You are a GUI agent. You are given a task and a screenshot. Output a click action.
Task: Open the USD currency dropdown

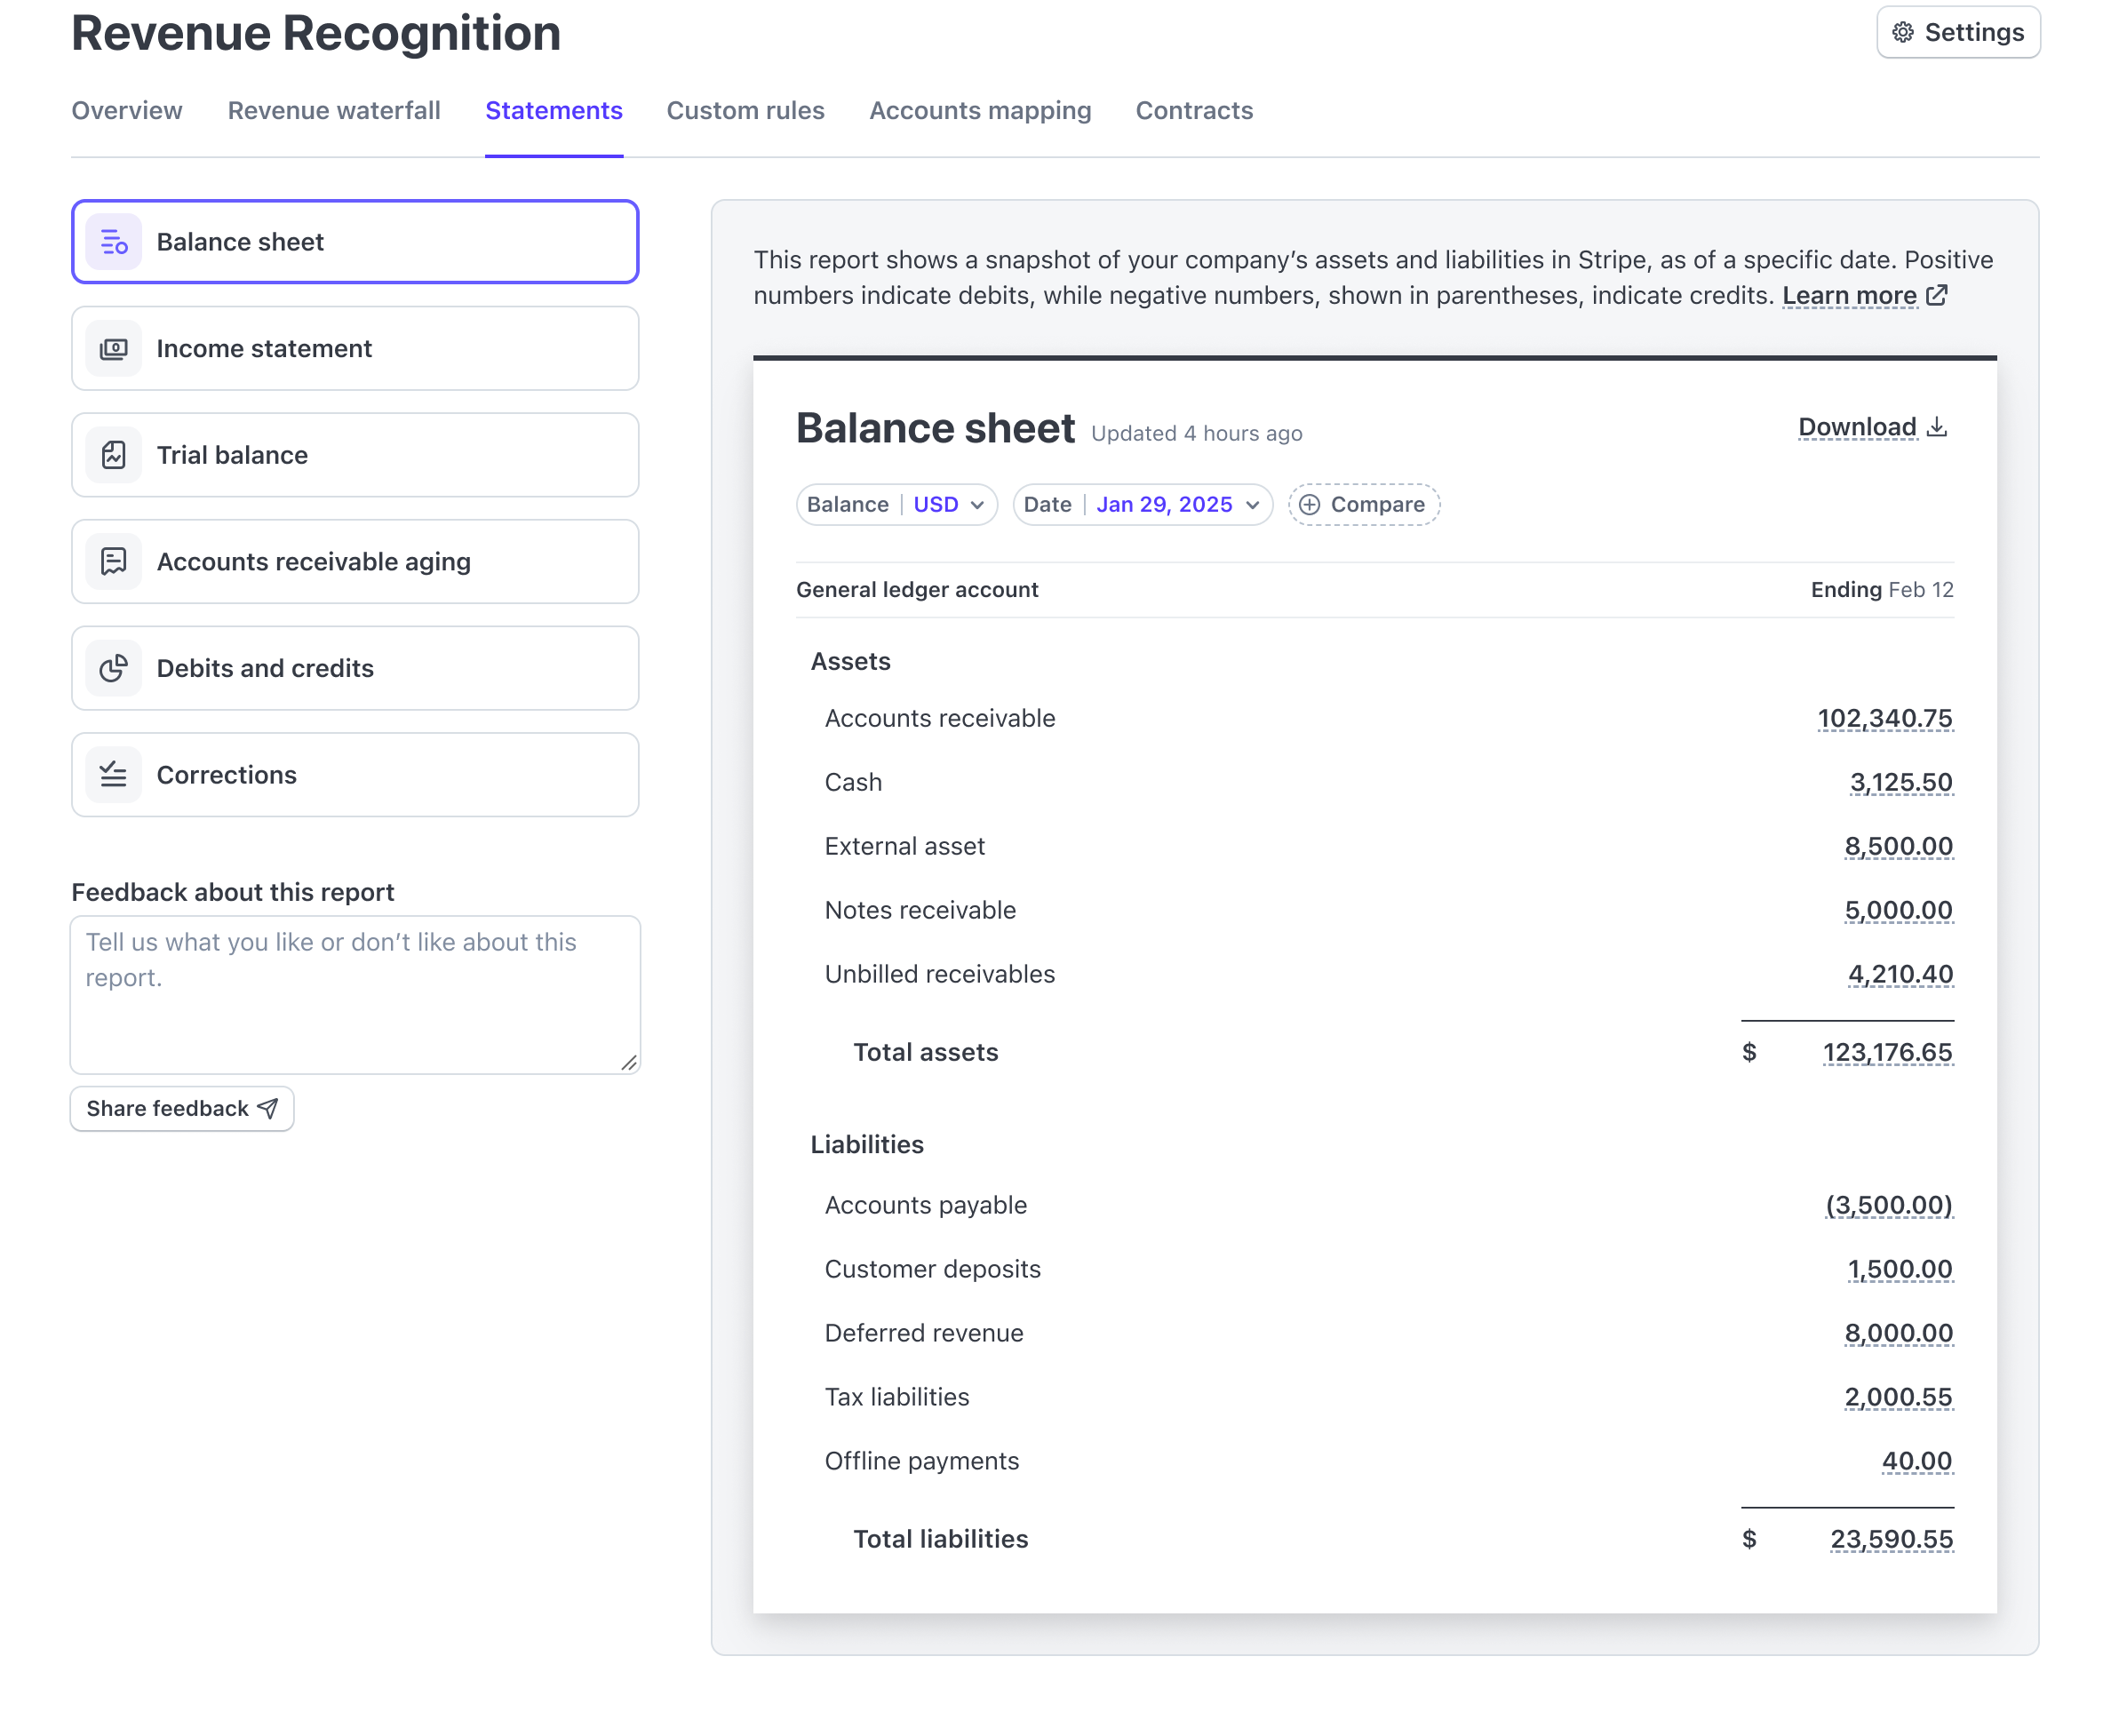pos(948,505)
